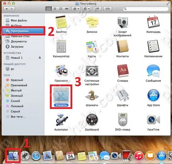Click the Share toolbar button

97,9
